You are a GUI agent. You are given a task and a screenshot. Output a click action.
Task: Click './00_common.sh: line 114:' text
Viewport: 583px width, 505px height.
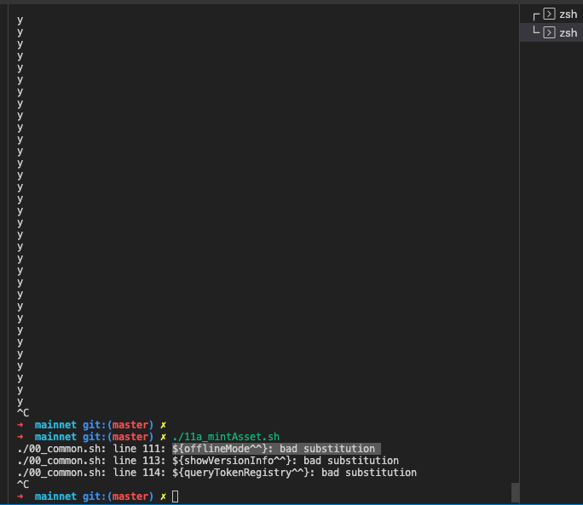pos(91,473)
